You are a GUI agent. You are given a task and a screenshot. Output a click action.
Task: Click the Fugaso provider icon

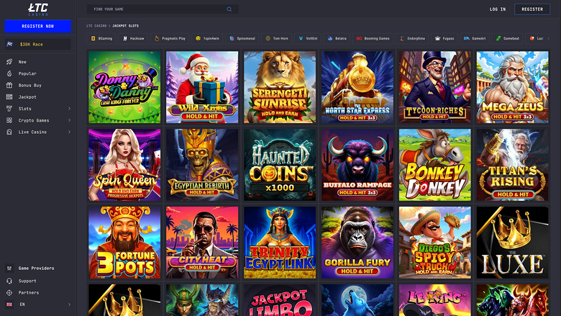pyautogui.click(x=437, y=38)
